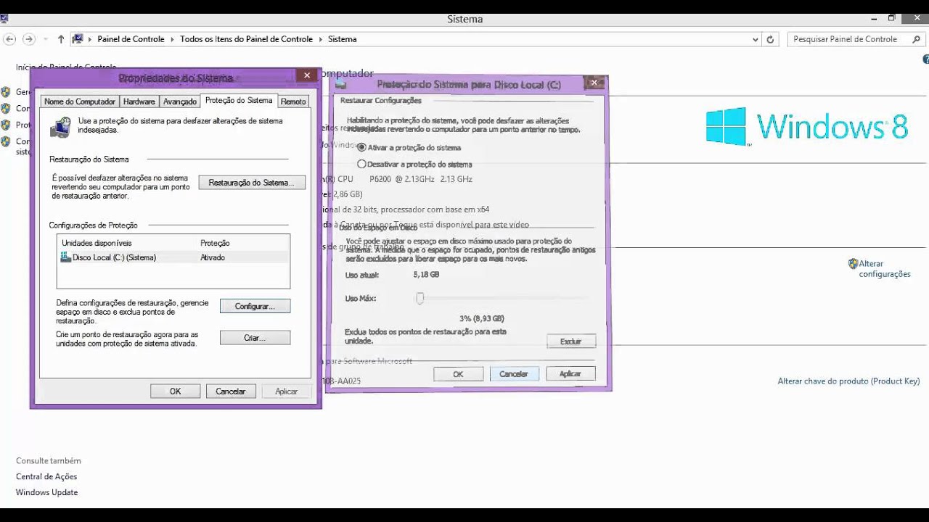Go forward with the forward arrow button
Viewport: 929px width, 522px height.
tap(28, 39)
